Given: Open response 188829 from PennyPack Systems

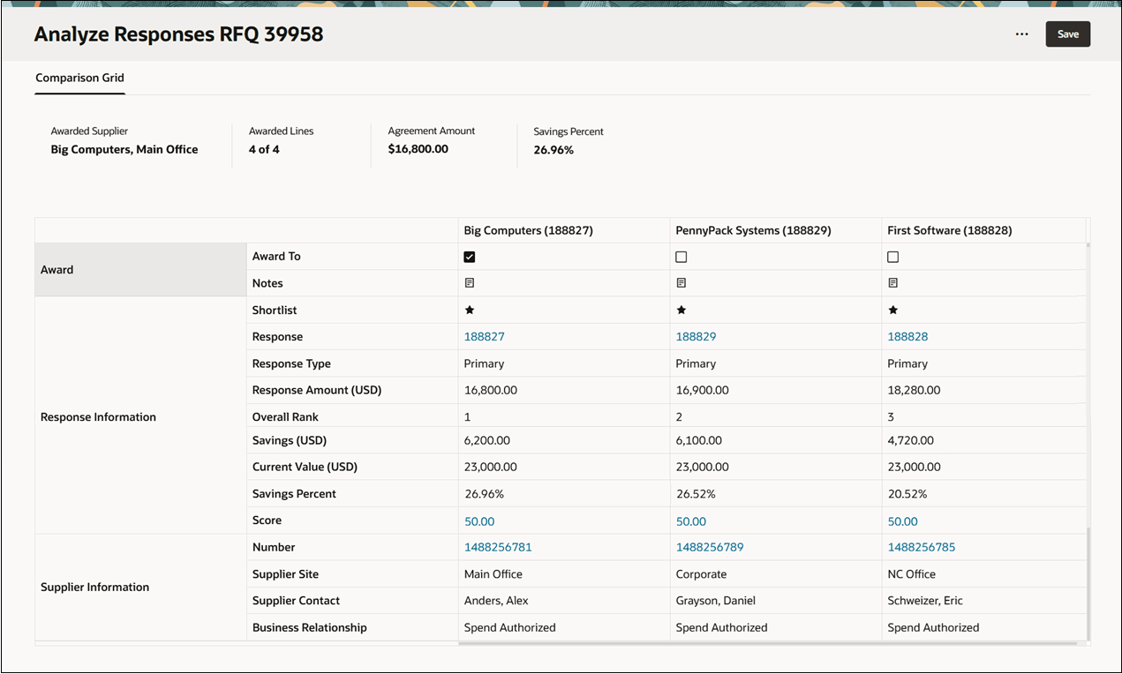Looking at the screenshot, I should click(696, 336).
